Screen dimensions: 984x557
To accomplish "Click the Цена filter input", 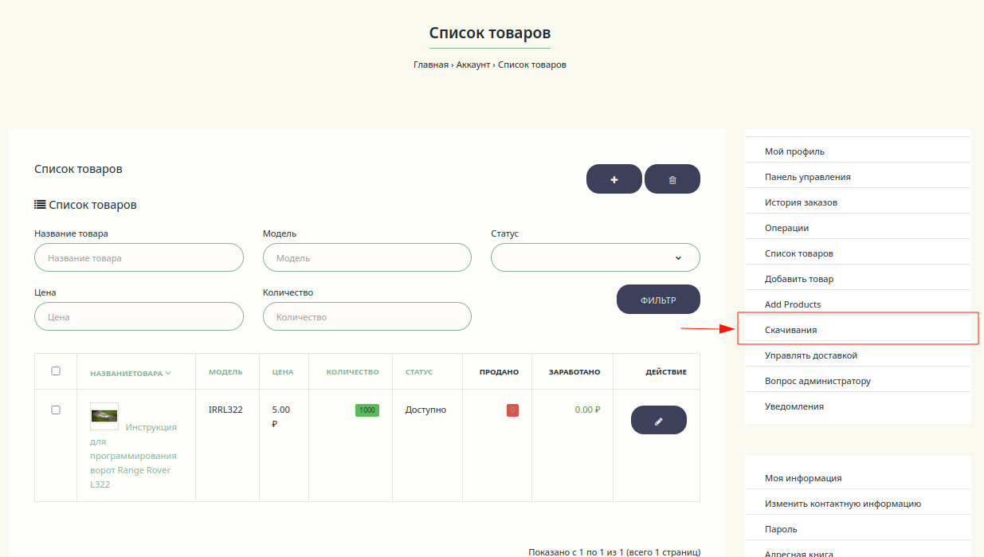I will pyautogui.click(x=139, y=317).
